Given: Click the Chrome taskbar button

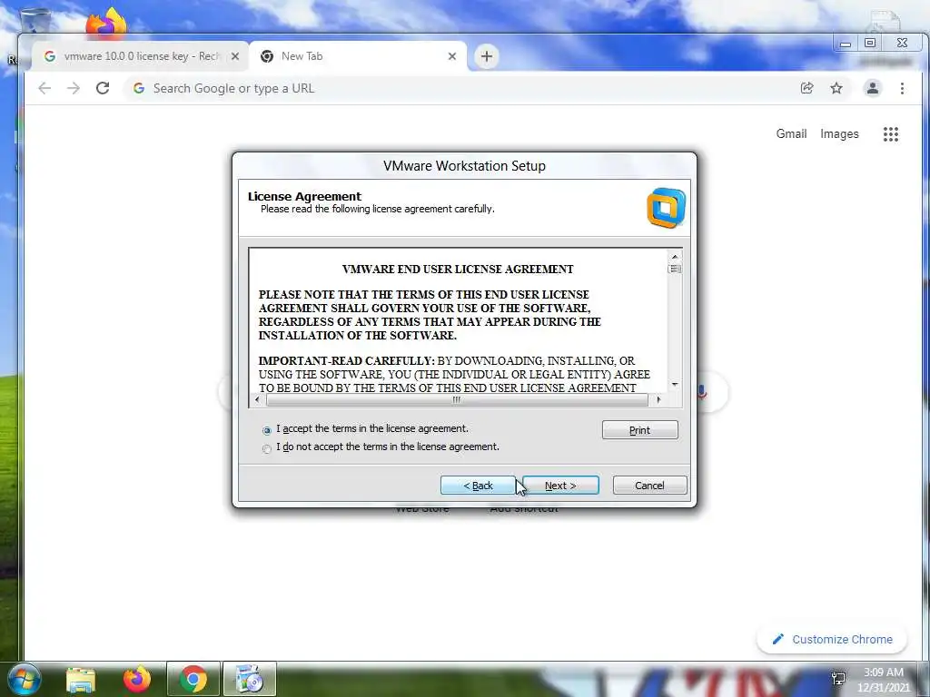Looking at the screenshot, I should click(x=193, y=679).
